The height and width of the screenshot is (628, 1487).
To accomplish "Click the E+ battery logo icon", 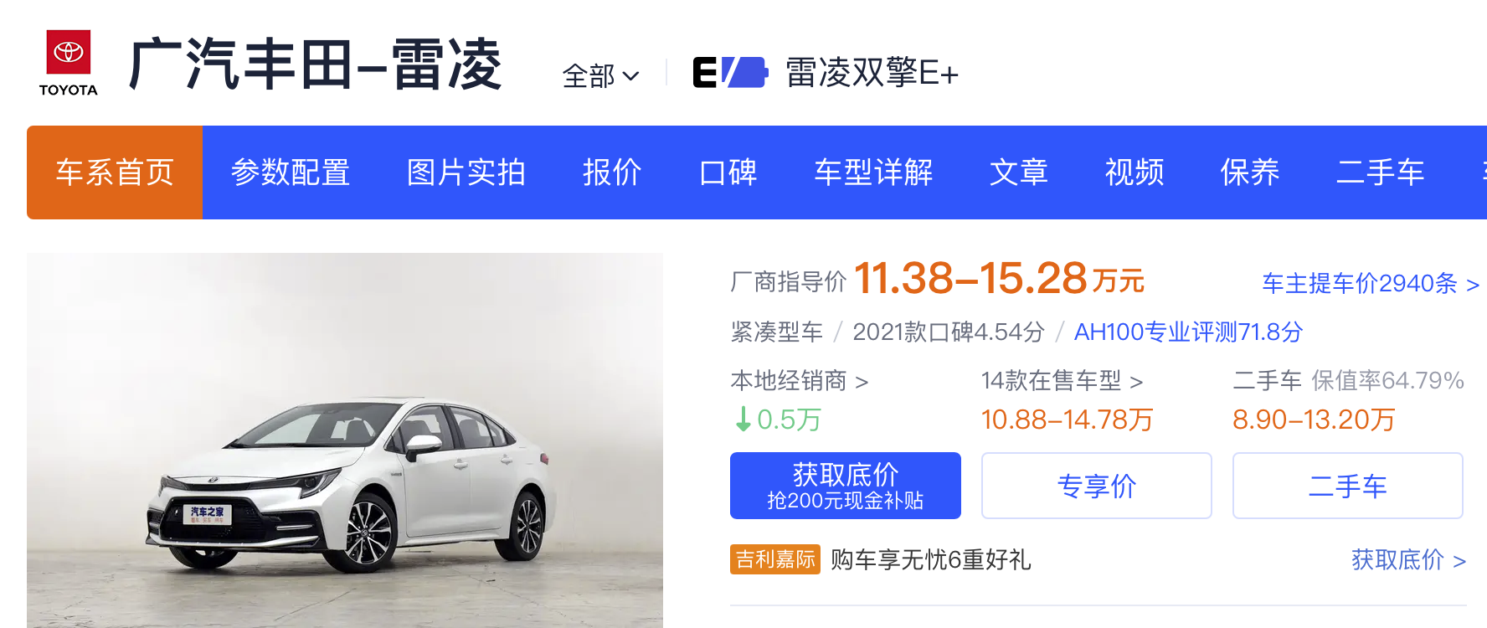I will tap(730, 72).
